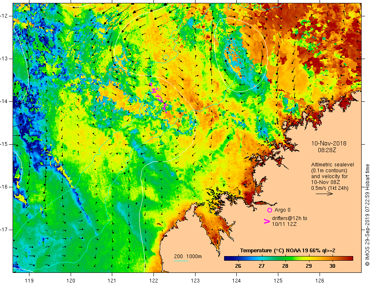Click the longitude axis label 121
The height and width of the screenshot is (285, 370).
[112, 280]
